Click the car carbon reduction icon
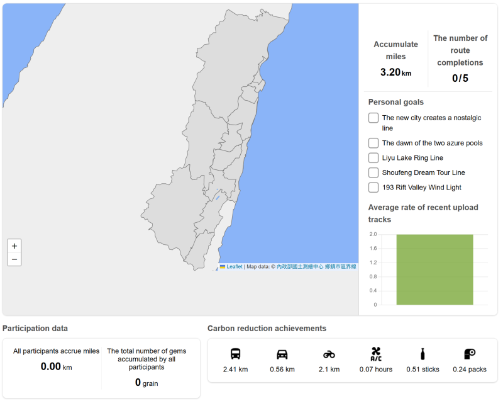This screenshot has width=503, height=401. point(282,354)
